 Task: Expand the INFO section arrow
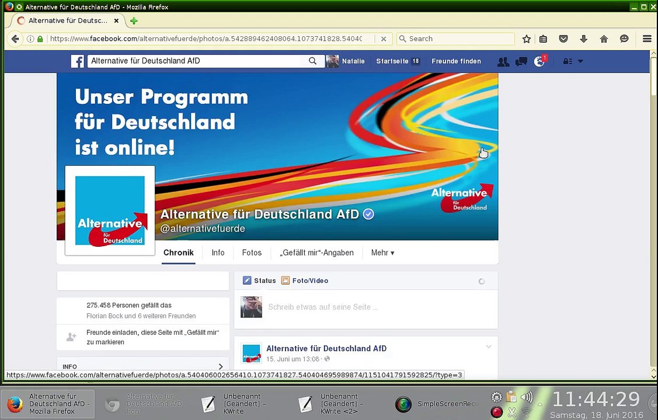pyautogui.click(x=221, y=366)
